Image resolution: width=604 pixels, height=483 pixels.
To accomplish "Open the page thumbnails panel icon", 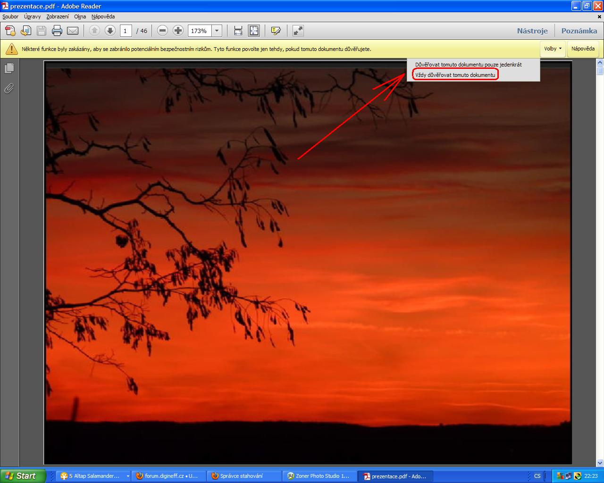I will click(9, 68).
